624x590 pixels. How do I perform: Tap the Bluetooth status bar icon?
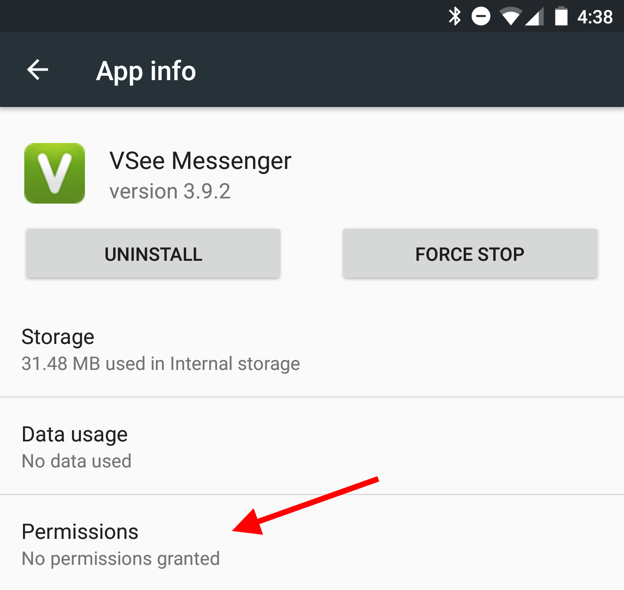click(455, 16)
